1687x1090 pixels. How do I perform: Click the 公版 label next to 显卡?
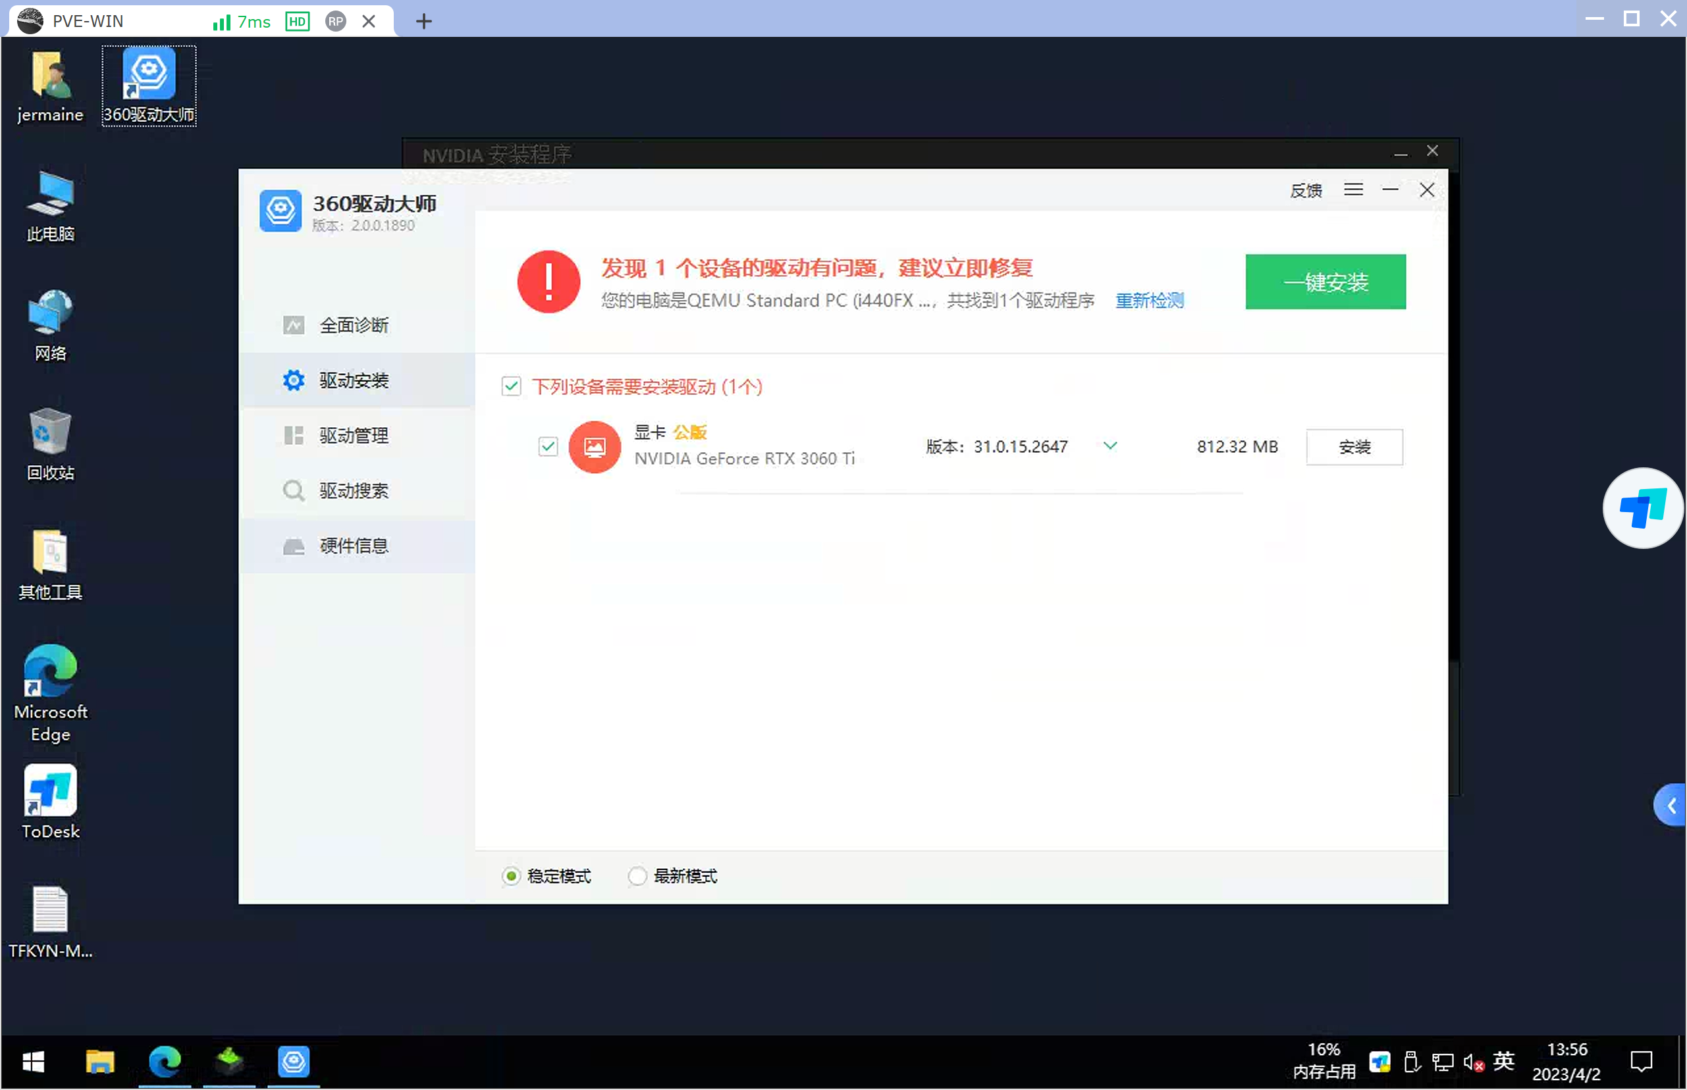point(689,432)
